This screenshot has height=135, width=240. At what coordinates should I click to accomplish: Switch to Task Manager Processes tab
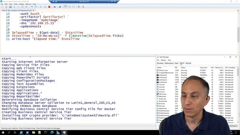[160, 63]
